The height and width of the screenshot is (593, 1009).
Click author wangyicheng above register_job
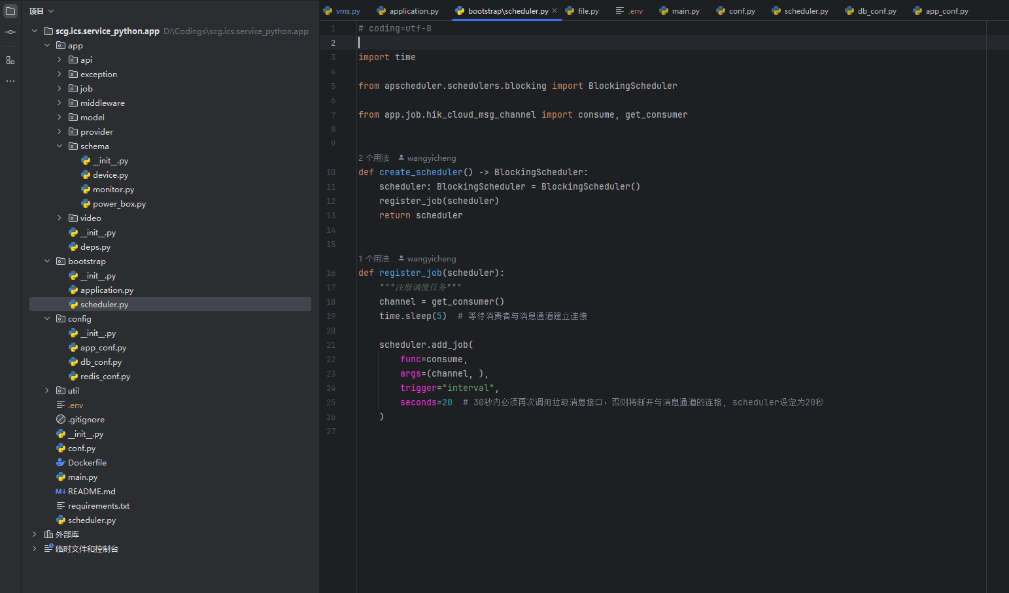pyautogui.click(x=428, y=258)
